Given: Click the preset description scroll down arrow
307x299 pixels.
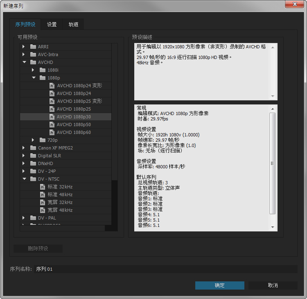Looking at the screenshot, I should tap(273, 96).
